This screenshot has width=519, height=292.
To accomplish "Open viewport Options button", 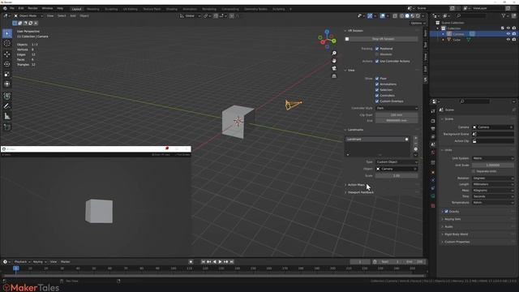I will pyautogui.click(x=418, y=24).
